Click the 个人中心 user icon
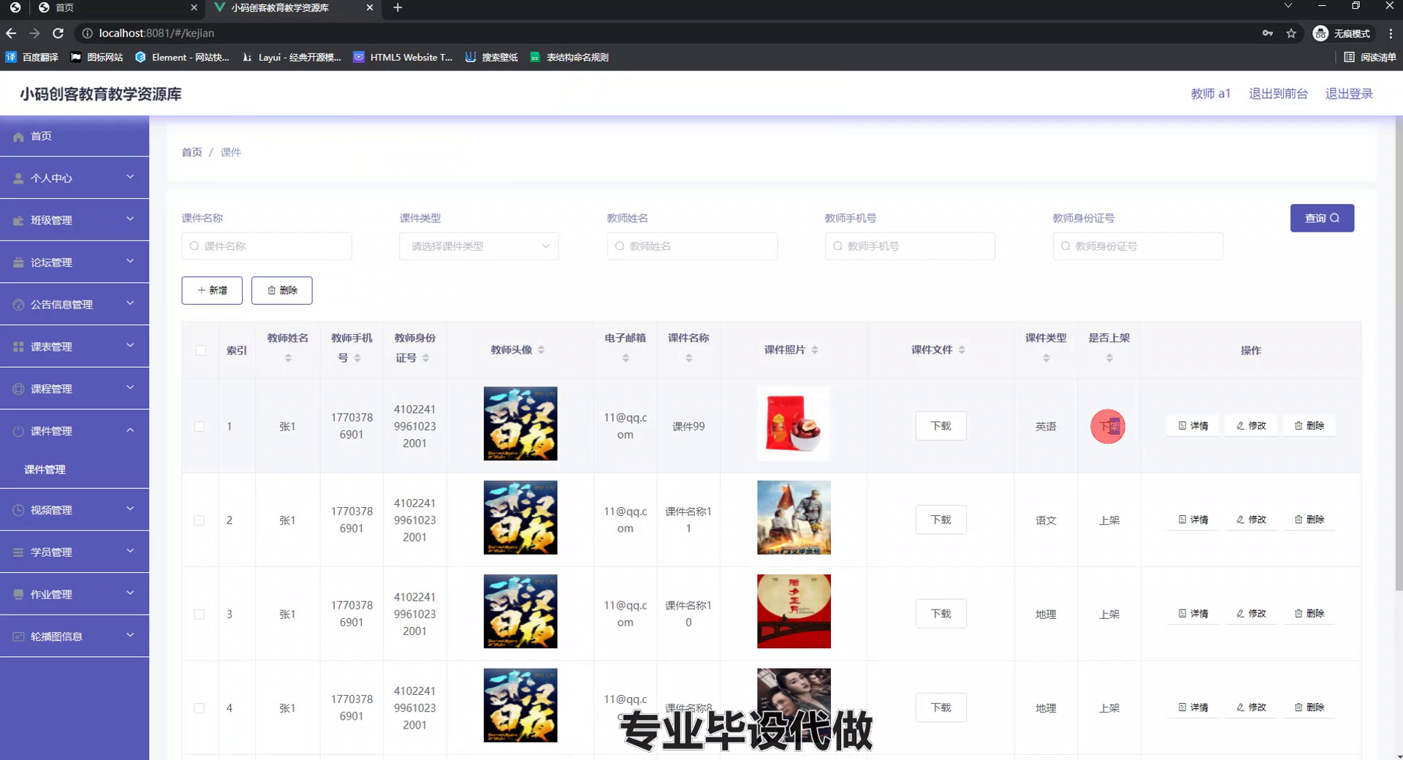 coord(18,178)
